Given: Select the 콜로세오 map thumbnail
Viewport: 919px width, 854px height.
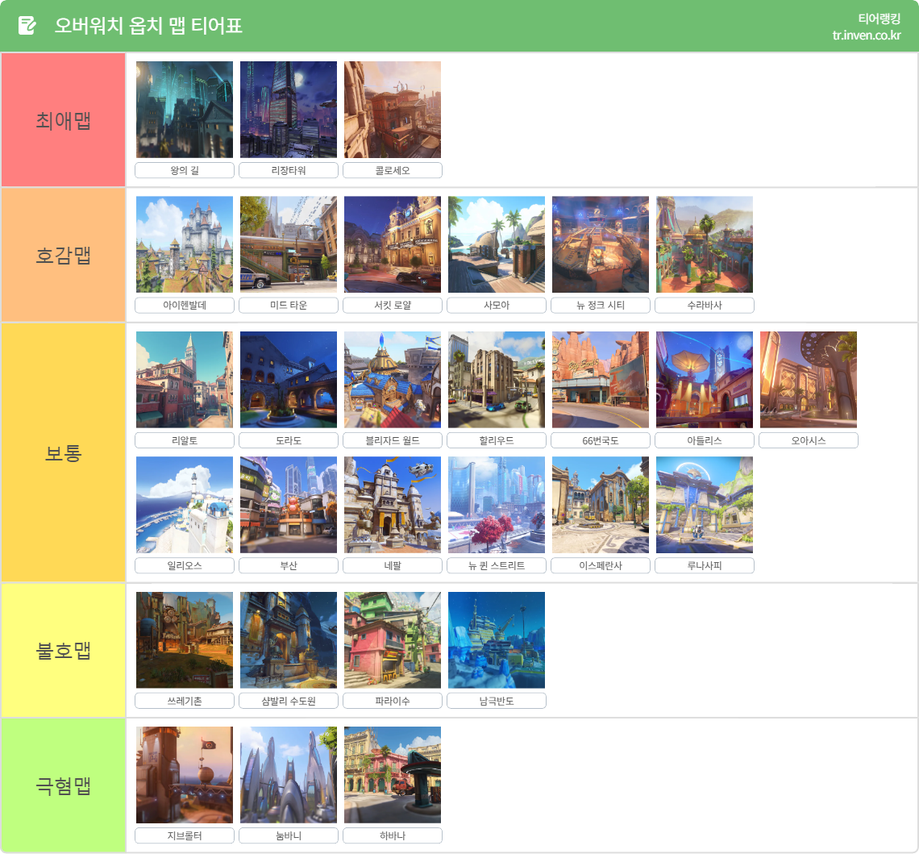Looking at the screenshot, I should [x=393, y=110].
